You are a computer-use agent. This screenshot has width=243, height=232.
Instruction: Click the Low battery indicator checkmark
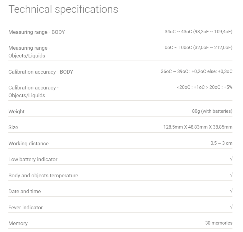pos(231,159)
